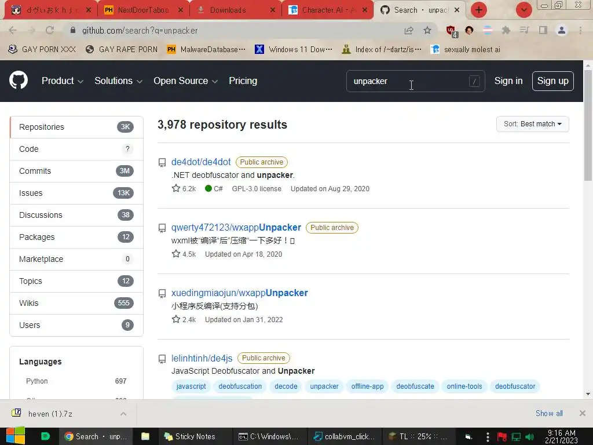The width and height of the screenshot is (593, 445).
Task: Star the de4dot/de4dot repository
Action: click(x=176, y=188)
